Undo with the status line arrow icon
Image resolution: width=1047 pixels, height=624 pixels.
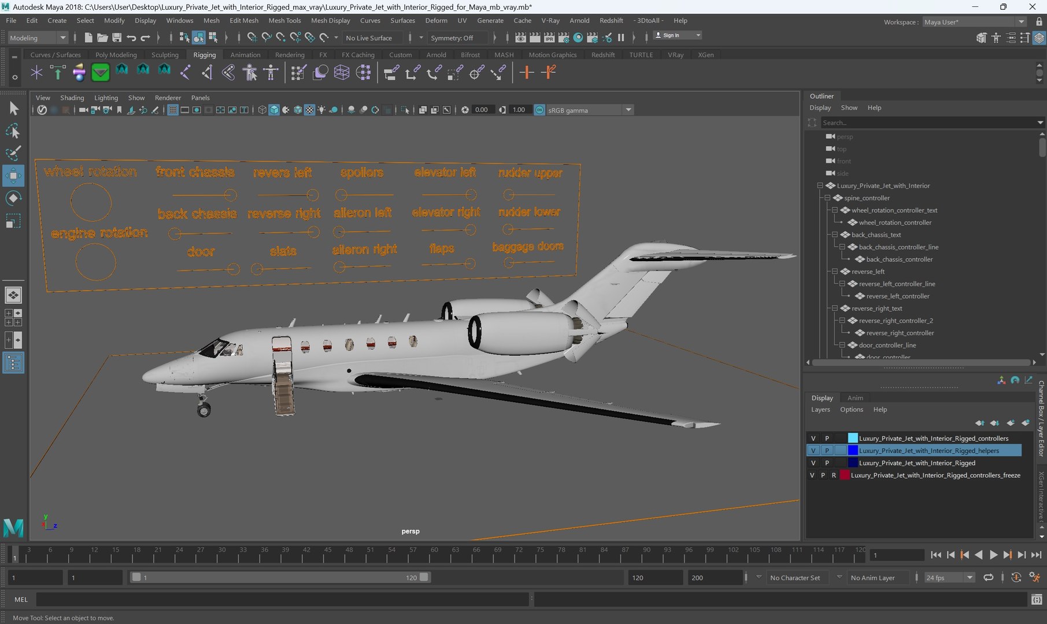pos(131,38)
